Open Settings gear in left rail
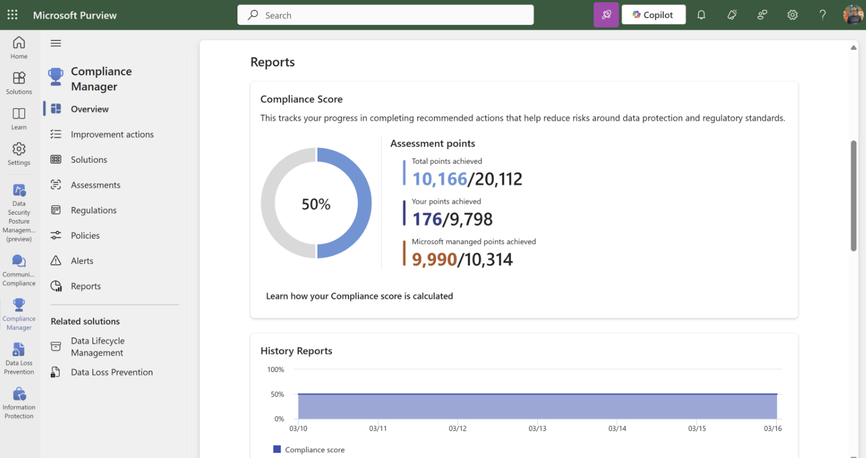866x458 pixels. tap(19, 149)
